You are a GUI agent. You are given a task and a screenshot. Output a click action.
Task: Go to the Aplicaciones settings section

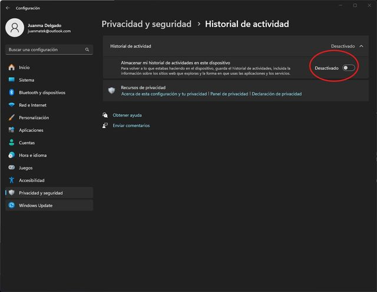tap(31, 130)
